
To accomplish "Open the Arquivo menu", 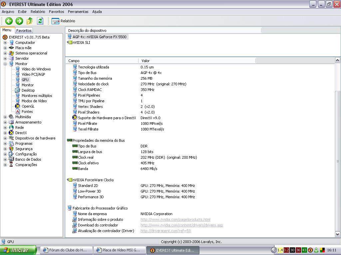I will [8, 12].
